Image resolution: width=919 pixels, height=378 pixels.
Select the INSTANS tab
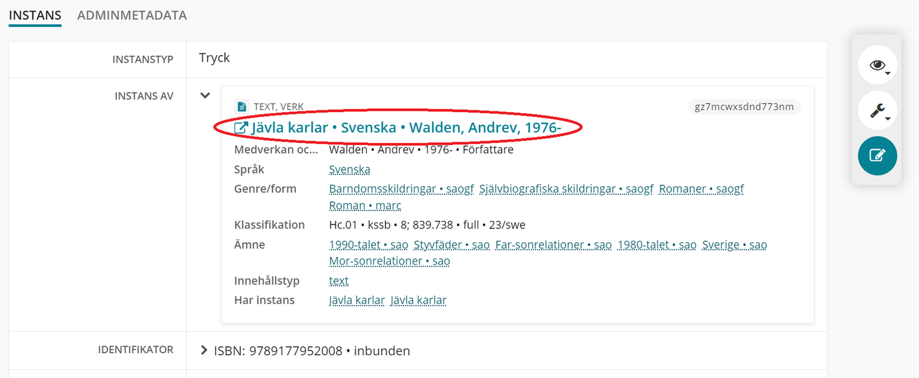(34, 15)
